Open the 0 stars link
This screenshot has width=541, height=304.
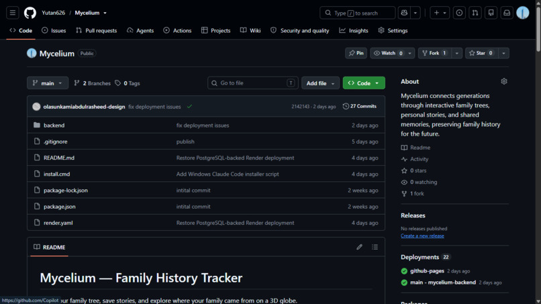click(x=413, y=170)
